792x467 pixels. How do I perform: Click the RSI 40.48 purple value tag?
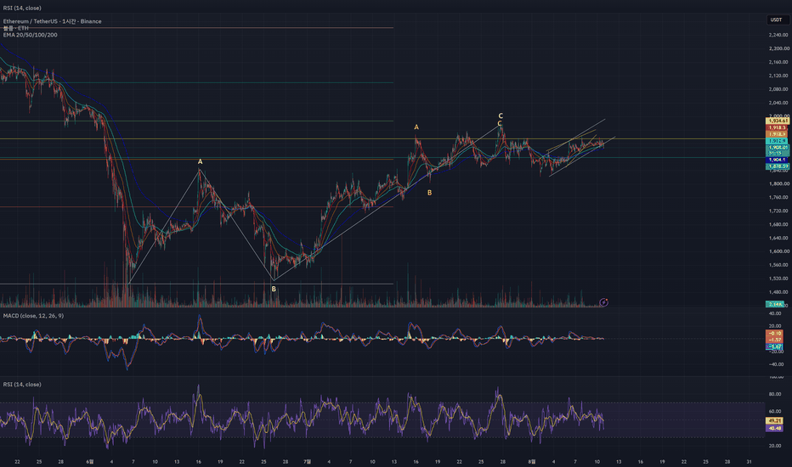coord(775,428)
